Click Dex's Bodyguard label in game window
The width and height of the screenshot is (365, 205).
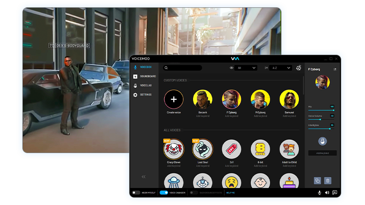(x=73, y=46)
